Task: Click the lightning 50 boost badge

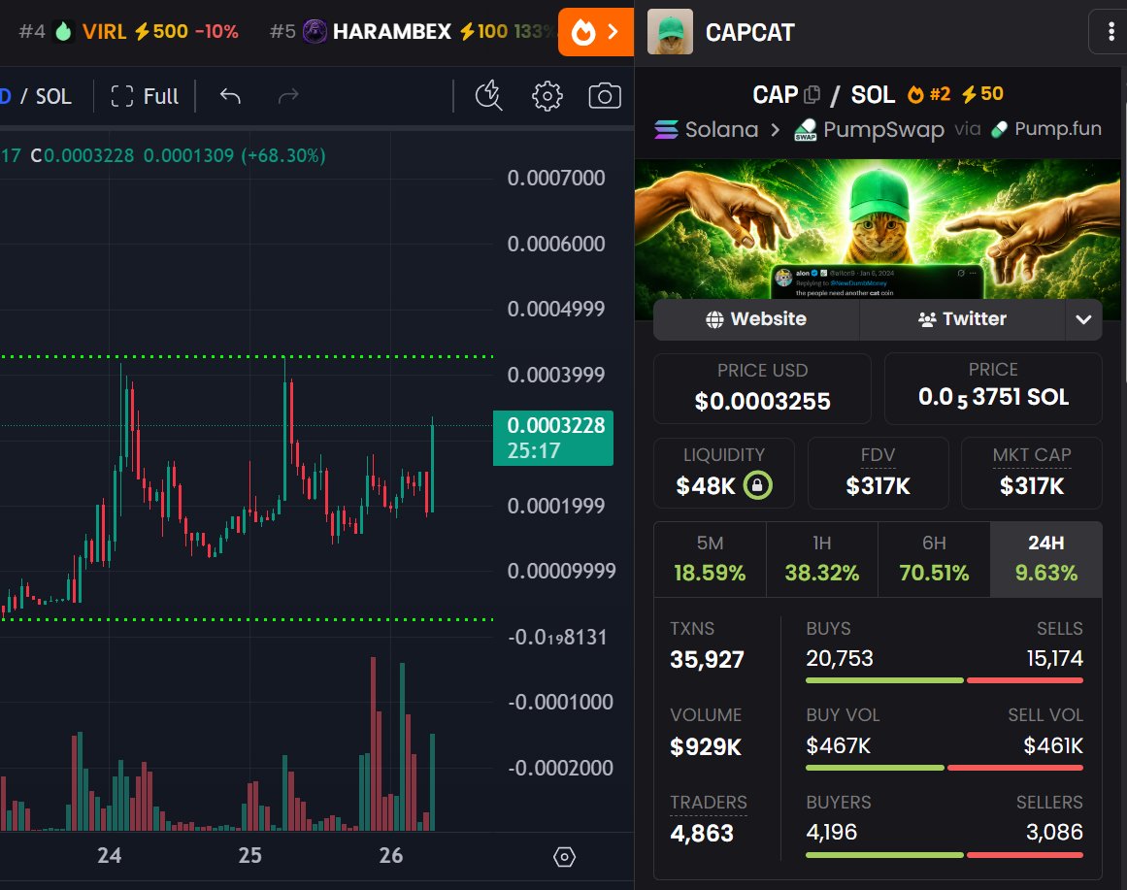Action: point(982,93)
